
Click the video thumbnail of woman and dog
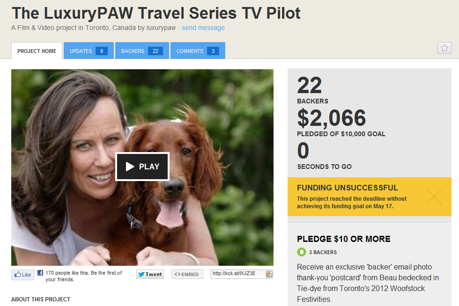(x=142, y=168)
